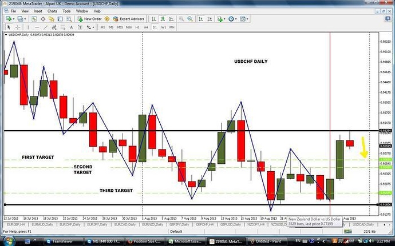Switch timeframe to H4
Image resolution: width=395 pixels, height=246 pixels.
point(146,27)
